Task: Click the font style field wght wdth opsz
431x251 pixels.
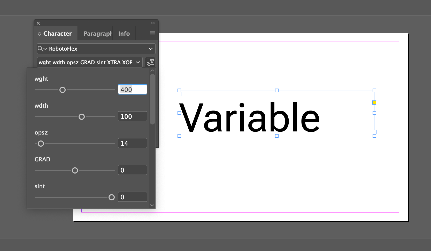Action: (x=85, y=62)
